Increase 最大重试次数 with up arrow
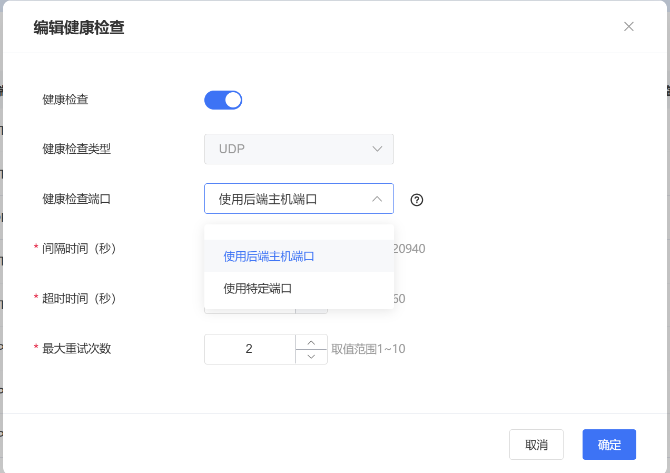Viewport: 670px width, 473px height. [311, 342]
